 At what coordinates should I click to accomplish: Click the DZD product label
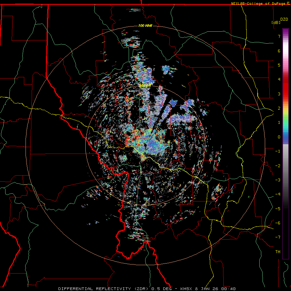click(284, 19)
